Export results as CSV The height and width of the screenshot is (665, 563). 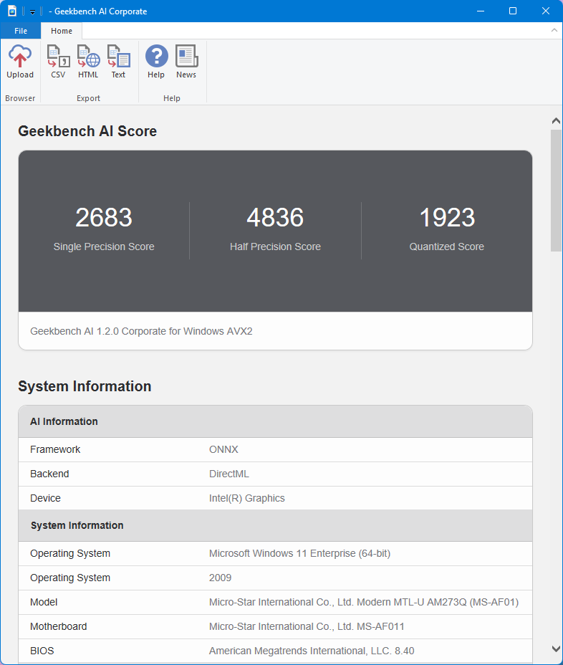58,62
